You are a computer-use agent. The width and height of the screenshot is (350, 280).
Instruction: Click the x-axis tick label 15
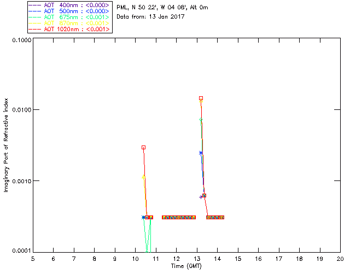(238, 259)
